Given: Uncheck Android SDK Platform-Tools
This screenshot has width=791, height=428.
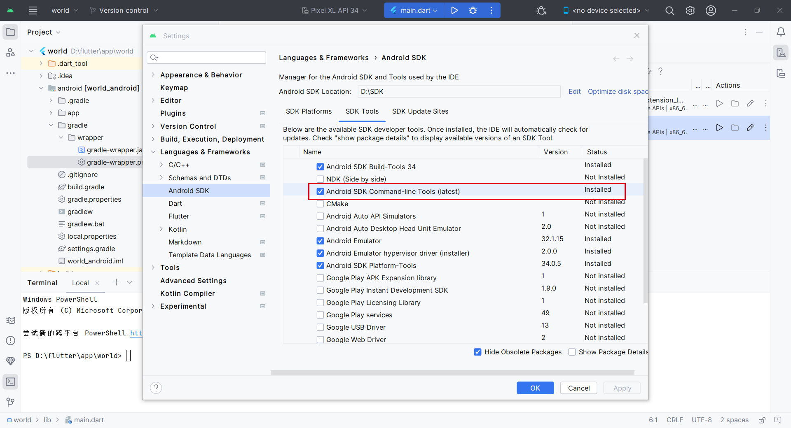Looking at the screenshot, I should coord(320,265).
